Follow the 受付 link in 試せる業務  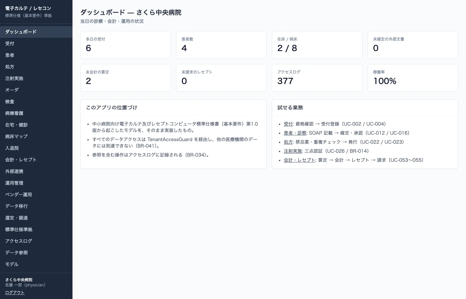pyautogui.click(x=288, y=124)
